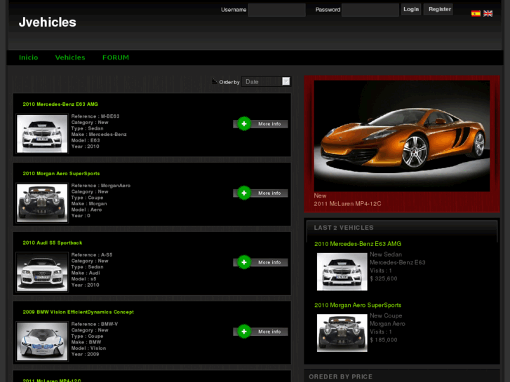Click the Reference : MorganAero text
The width and height of the screenshot is (510, 382).
tap(101, 186)
